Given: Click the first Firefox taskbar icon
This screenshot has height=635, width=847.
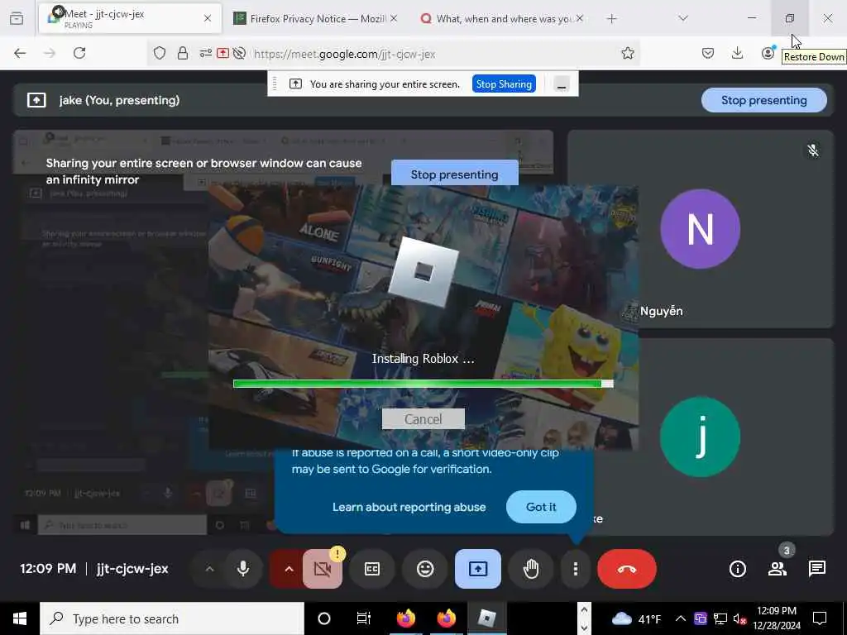Looking at the screenshot, I should (405, 618).
